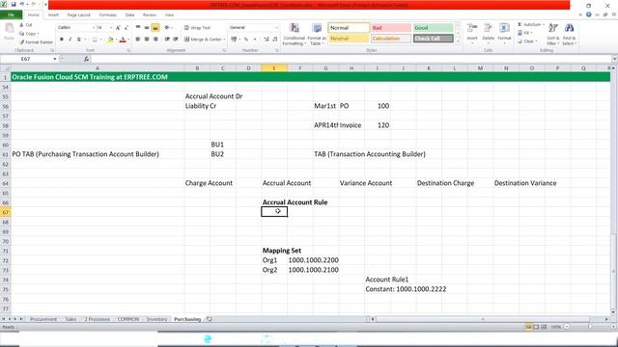
Task: Open Conditional Formatting menu
Action: pos(294,35)
